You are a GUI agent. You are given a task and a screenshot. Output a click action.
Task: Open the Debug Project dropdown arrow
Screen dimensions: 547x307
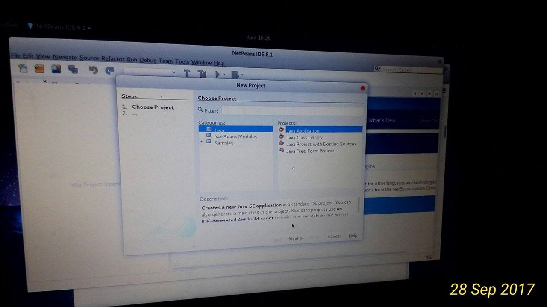242,75
